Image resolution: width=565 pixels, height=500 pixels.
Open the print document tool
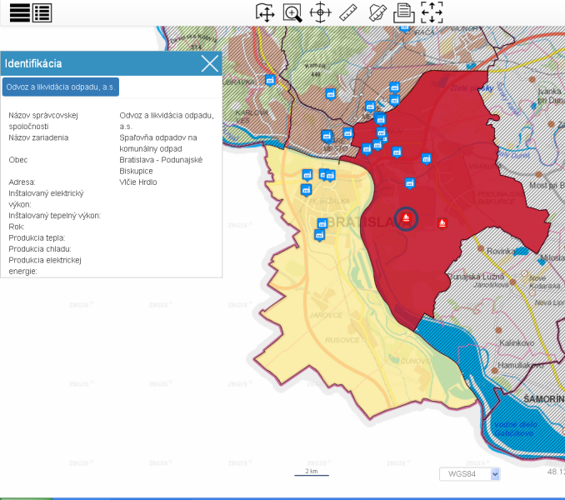(x=404, y=12)
